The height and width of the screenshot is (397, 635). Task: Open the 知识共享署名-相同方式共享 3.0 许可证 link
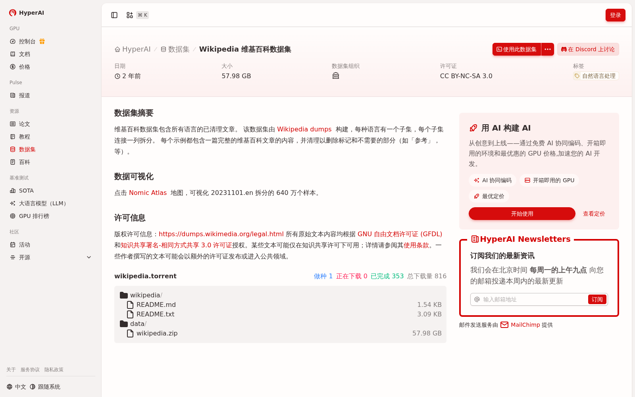coord(176,245)
